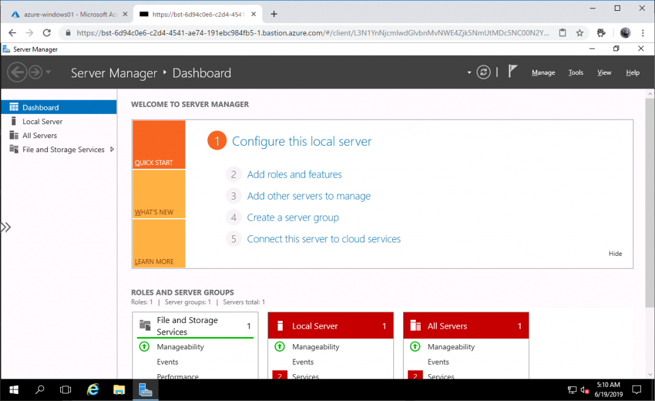The width and height of the screenshot is (655, 401).
Task: Open the Manage menu
Action: [x=543, y=73]
